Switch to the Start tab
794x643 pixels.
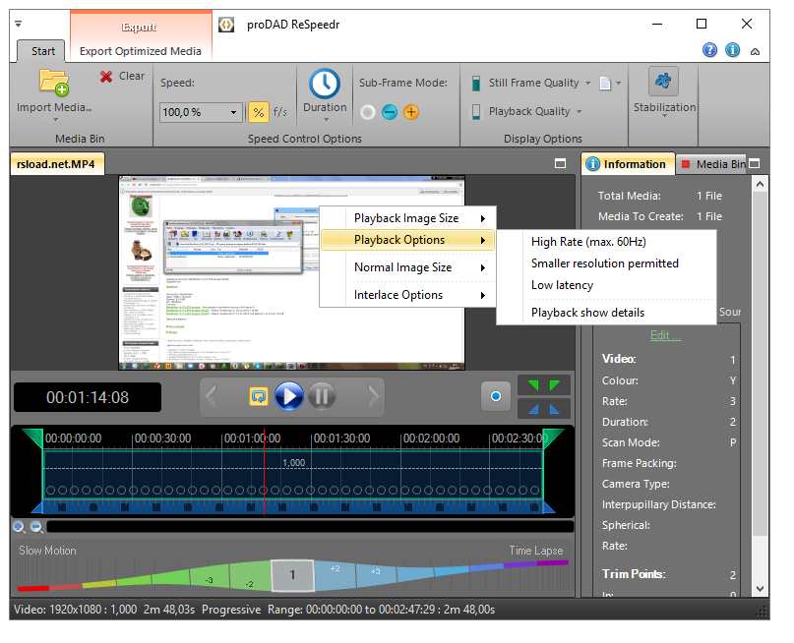[42, 51]
